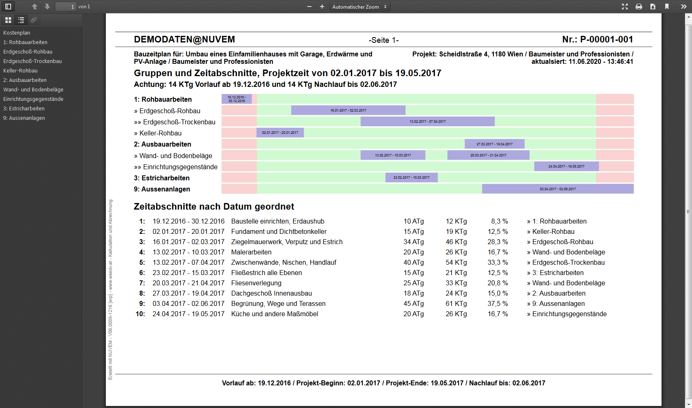Click 'Fundament und Dichtbetonkeller' text
The image size is (692, 408).
point(279,232)
